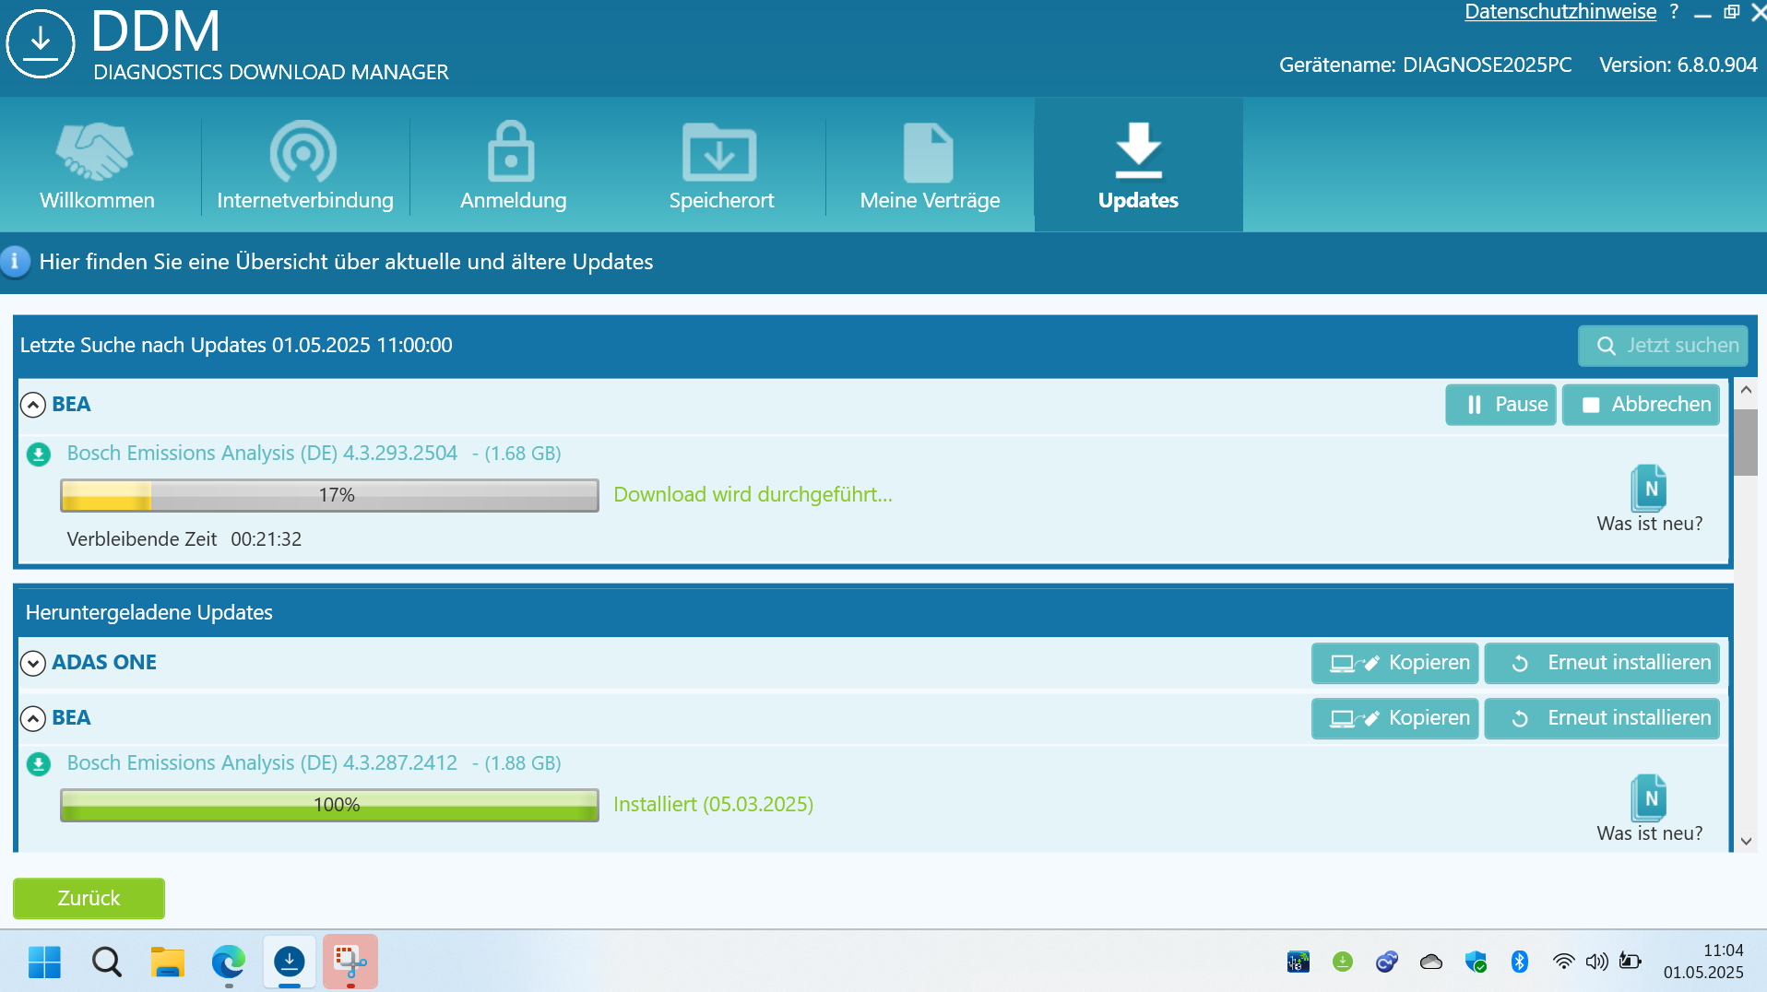1767x992 pixels.
Task: Go to Meine Verträge tab
Action: (930, 166)
